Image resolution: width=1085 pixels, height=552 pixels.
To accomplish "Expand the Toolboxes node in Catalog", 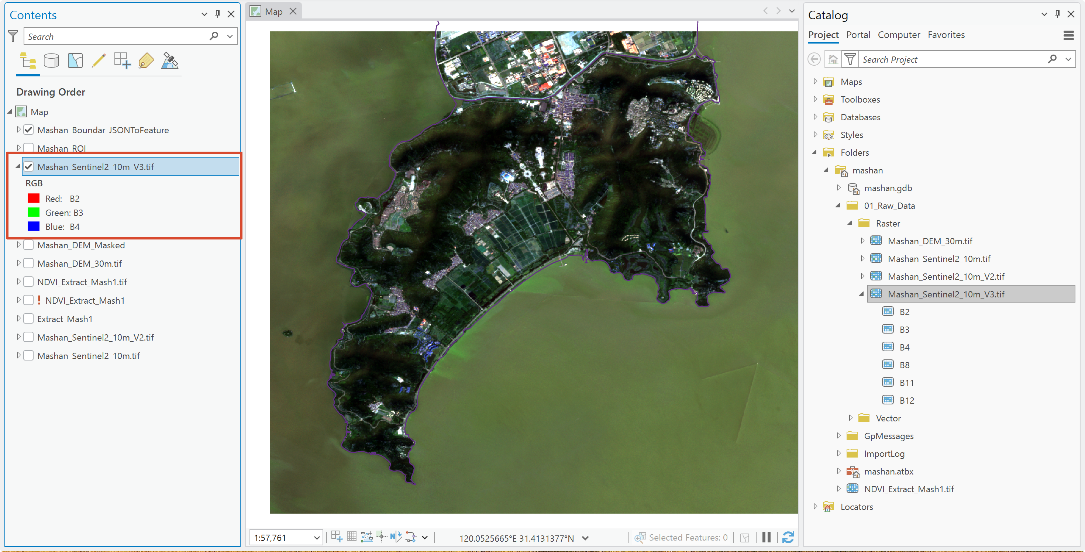I will click(x=815, y=99).
